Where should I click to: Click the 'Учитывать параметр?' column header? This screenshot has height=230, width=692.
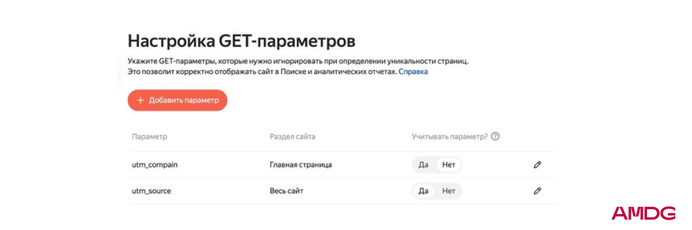coord(449,137)
